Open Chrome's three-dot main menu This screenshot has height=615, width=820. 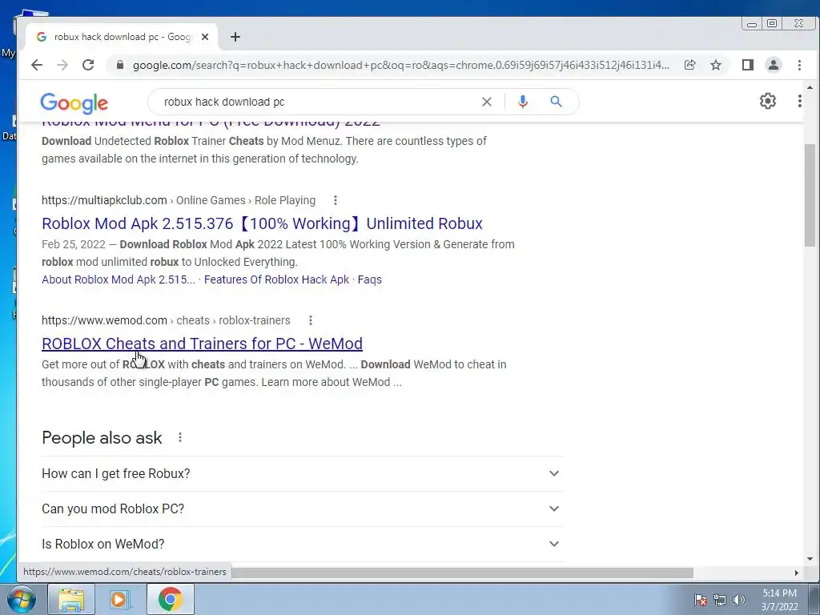(799, 65)
